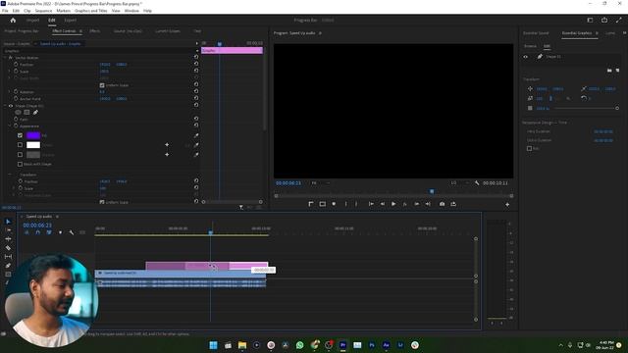Reset the Vector Motion Position parameter
The image size is (628, 353).
pos(196,64)
